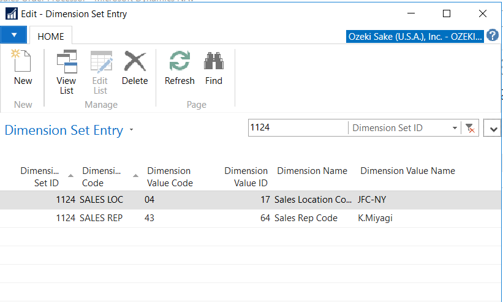Minimize the Dimension Set Entry window

coord(411,13)
